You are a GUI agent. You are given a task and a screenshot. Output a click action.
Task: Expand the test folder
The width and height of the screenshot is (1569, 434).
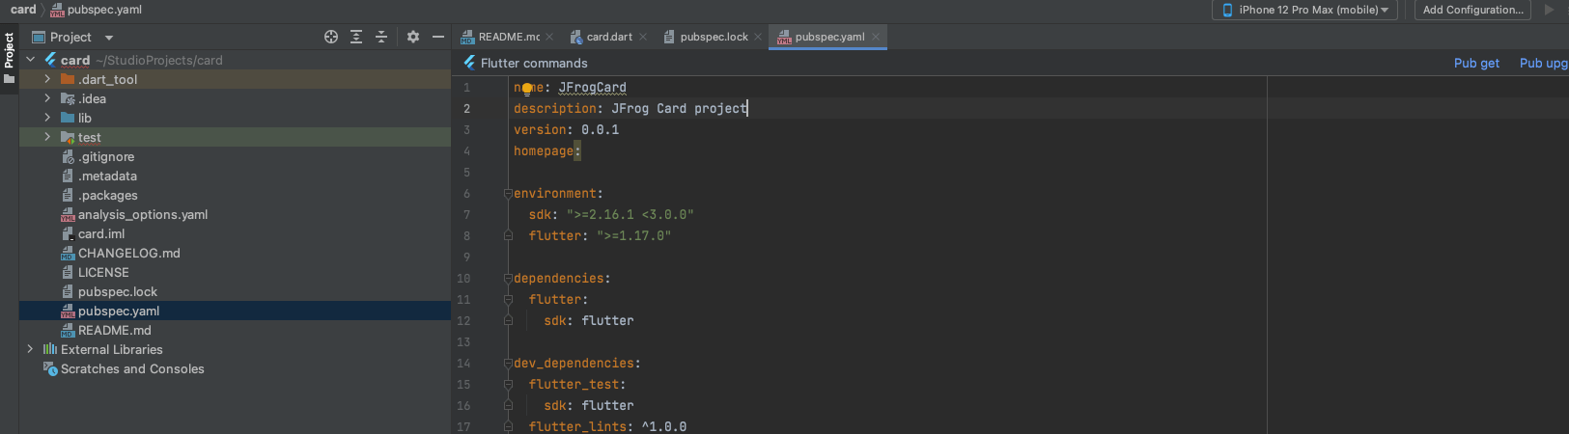[x=47, y=137]
